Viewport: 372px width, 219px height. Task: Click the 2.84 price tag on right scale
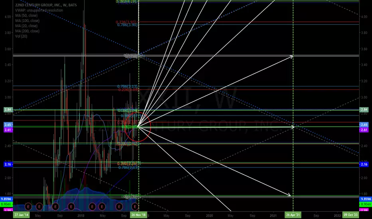(364, 109)
